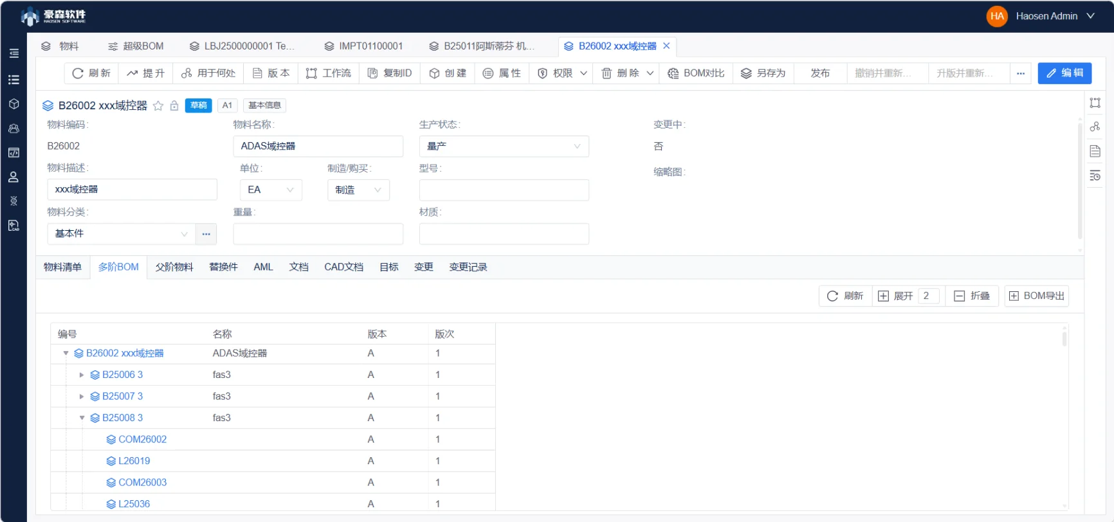
Task: Open the CAD document sidebar icon
Action: point(14,226)
